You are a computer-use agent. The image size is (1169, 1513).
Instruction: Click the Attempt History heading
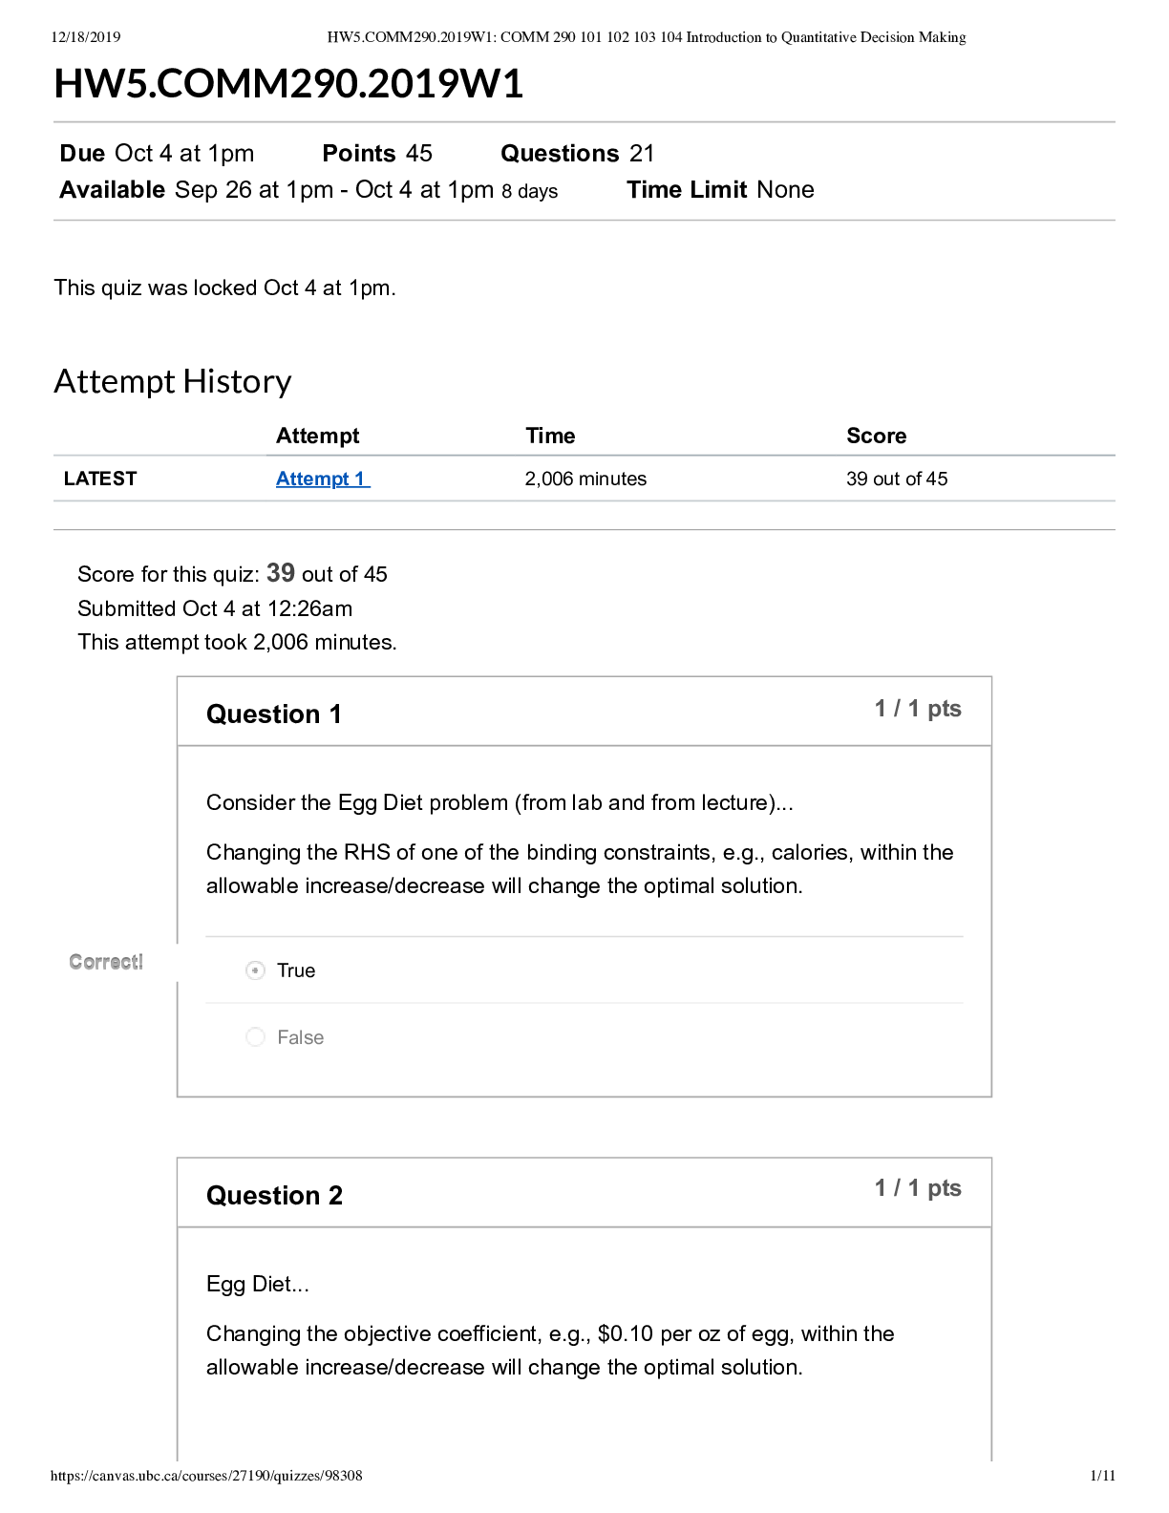tap(173, 381)
